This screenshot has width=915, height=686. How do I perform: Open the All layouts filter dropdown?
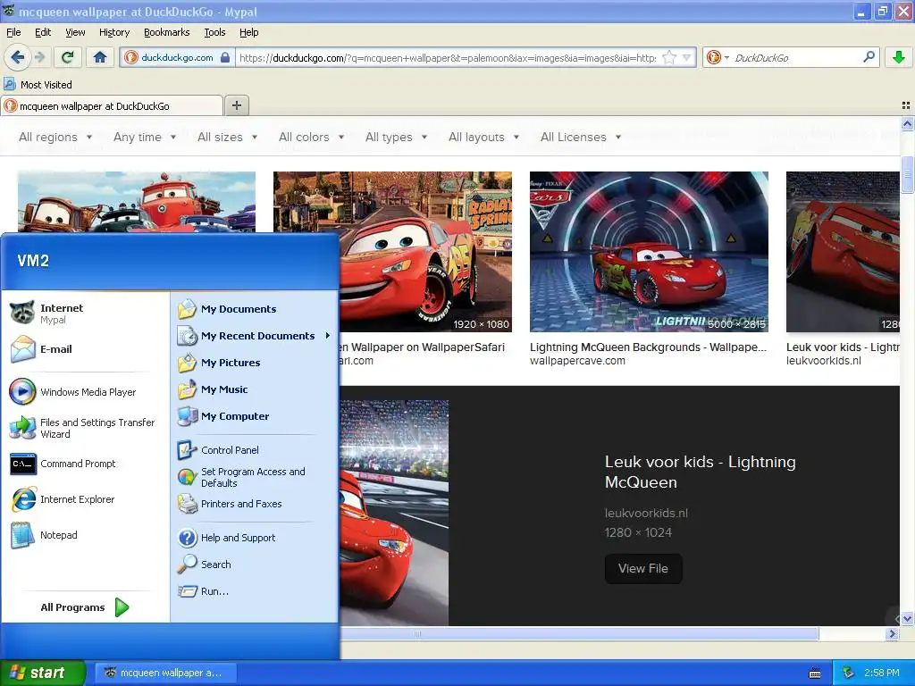483,137
